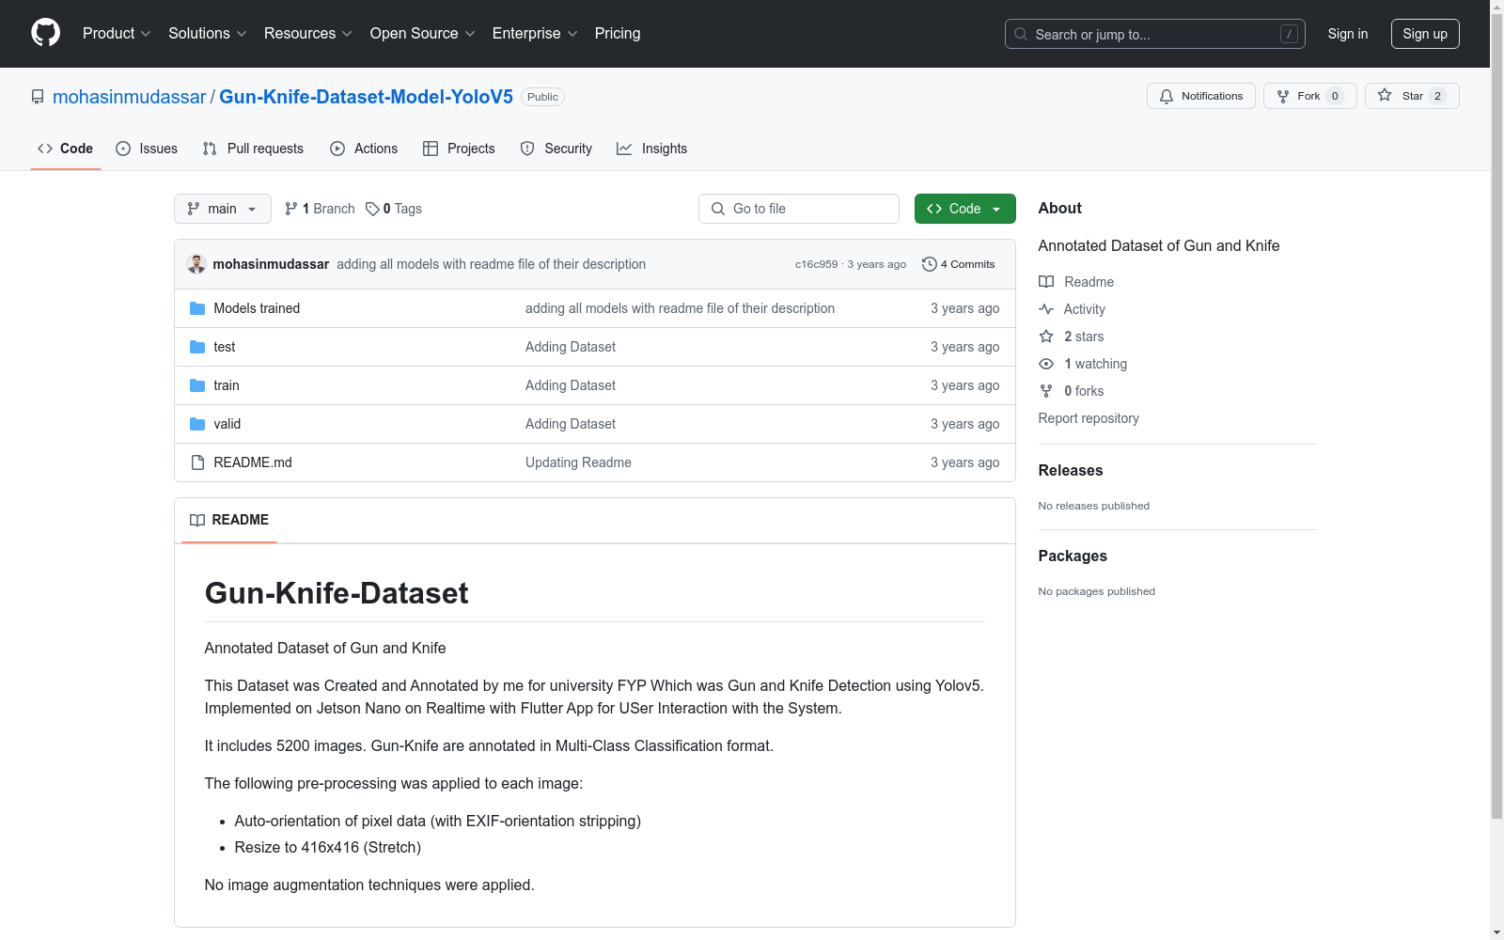View the 0 Tags link
1504x940 pixels.
click(394, 209)
